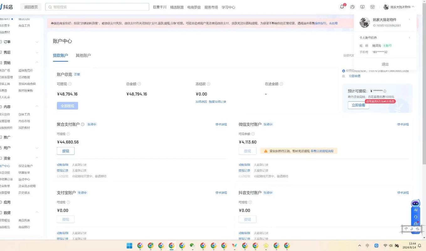The width and height of the screenshot is (426, 251).
Task: Open 服务市场 in the top navigation
Action: (211, 7)
